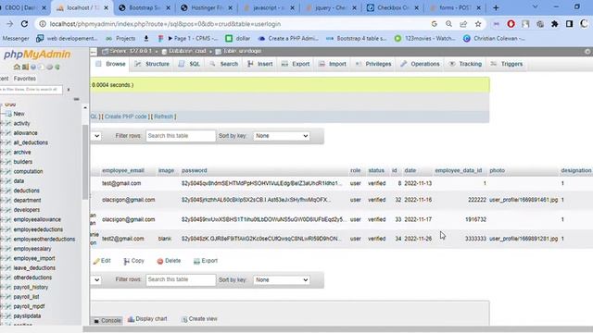Click the Refresh link
This screenshot has height=333, width=593.
(163, 117)
